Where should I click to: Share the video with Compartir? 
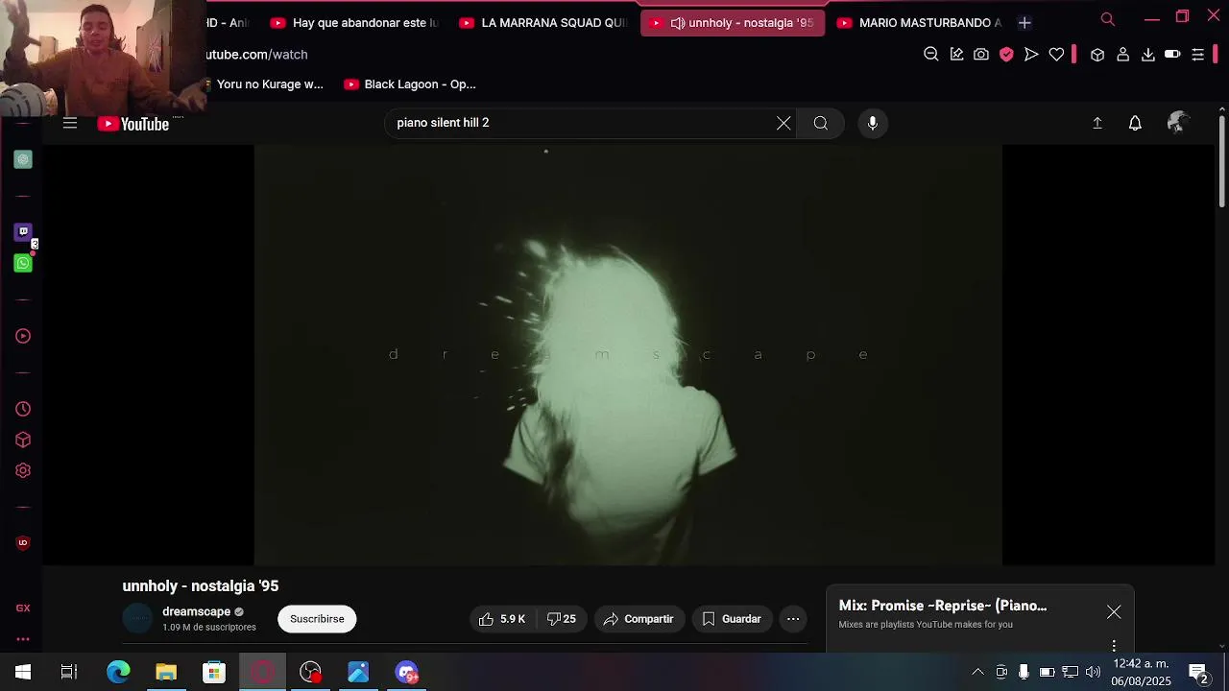coord(639,619)
